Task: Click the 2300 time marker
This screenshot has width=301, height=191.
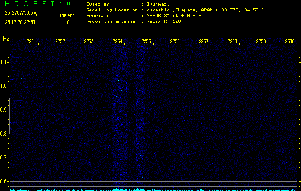Action: [x=290, y=42]
